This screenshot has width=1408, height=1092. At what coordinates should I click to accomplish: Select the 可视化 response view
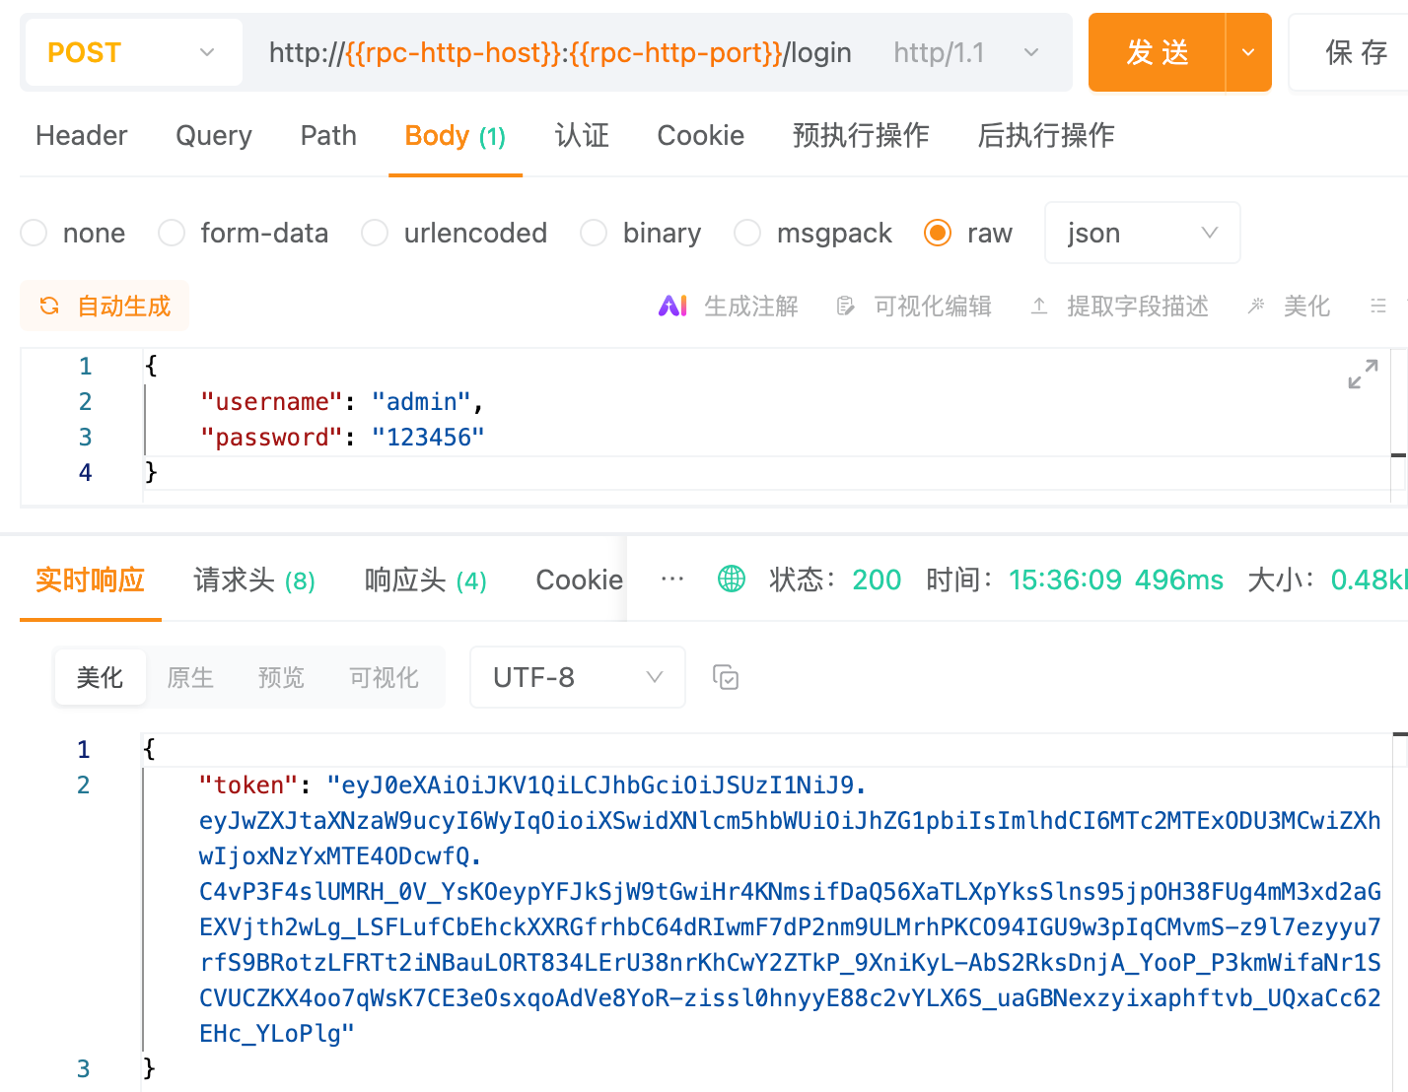(x=384, y=677)
